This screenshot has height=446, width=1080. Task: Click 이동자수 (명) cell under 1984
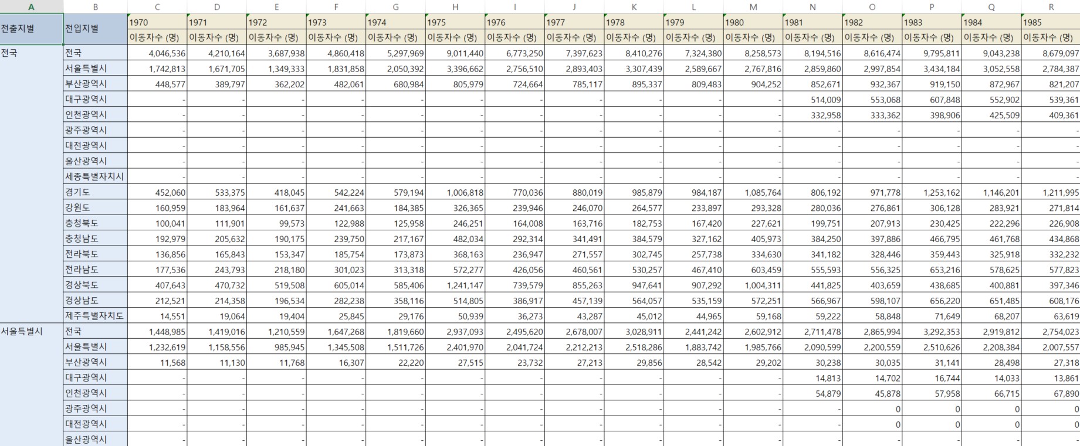coord(991,38)
